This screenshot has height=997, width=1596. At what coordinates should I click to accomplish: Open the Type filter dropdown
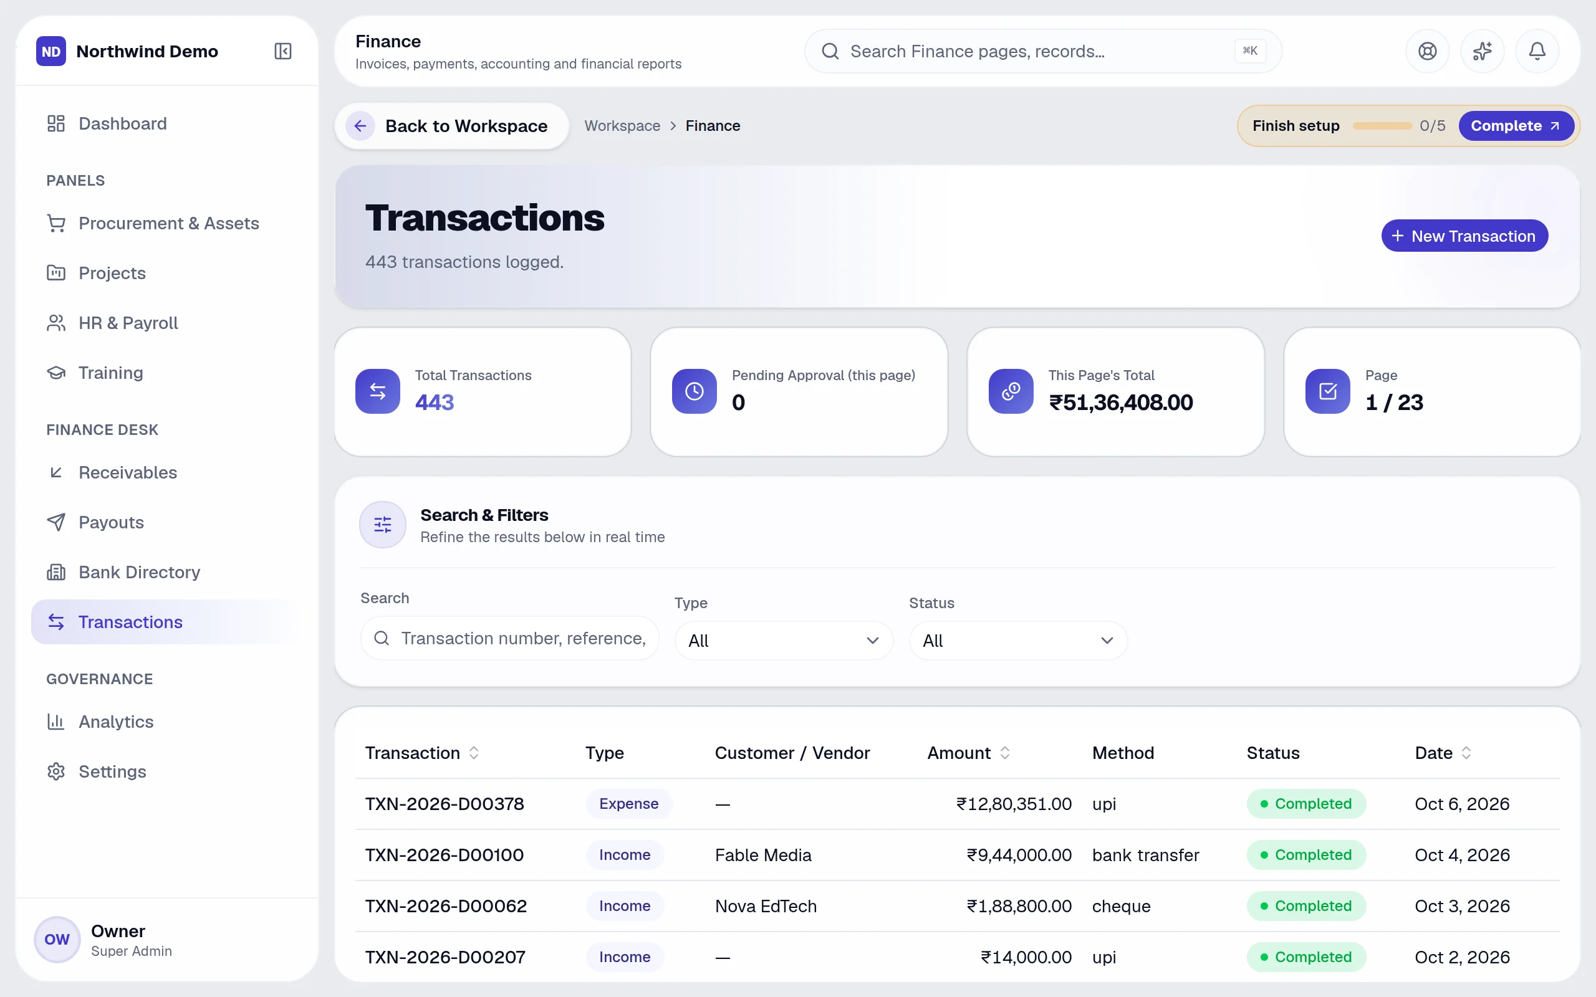click(784, 641)
